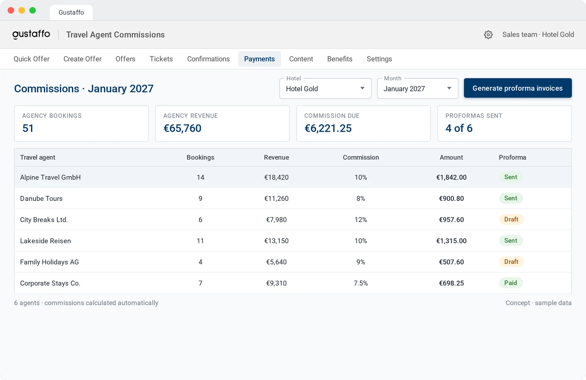Viewport: 586px width, 380px height.
Task: Switch to the Quick Offer tab
Action: pyautogui.click(x=31, y=59)
